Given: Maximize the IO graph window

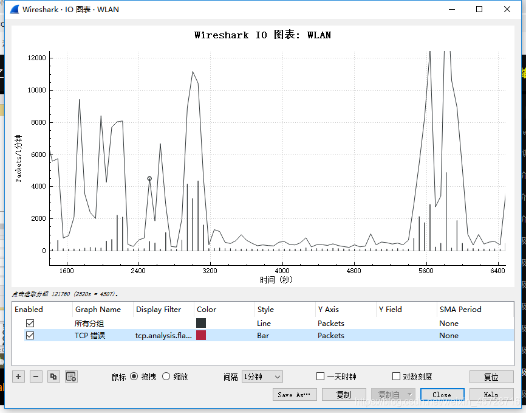Looking at the screenshot, I should (479, 9).
